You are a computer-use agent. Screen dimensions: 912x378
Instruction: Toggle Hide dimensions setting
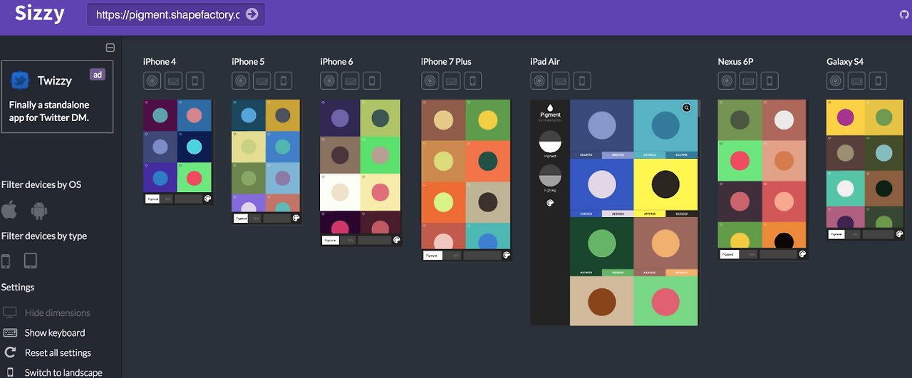tap(47, 313)
